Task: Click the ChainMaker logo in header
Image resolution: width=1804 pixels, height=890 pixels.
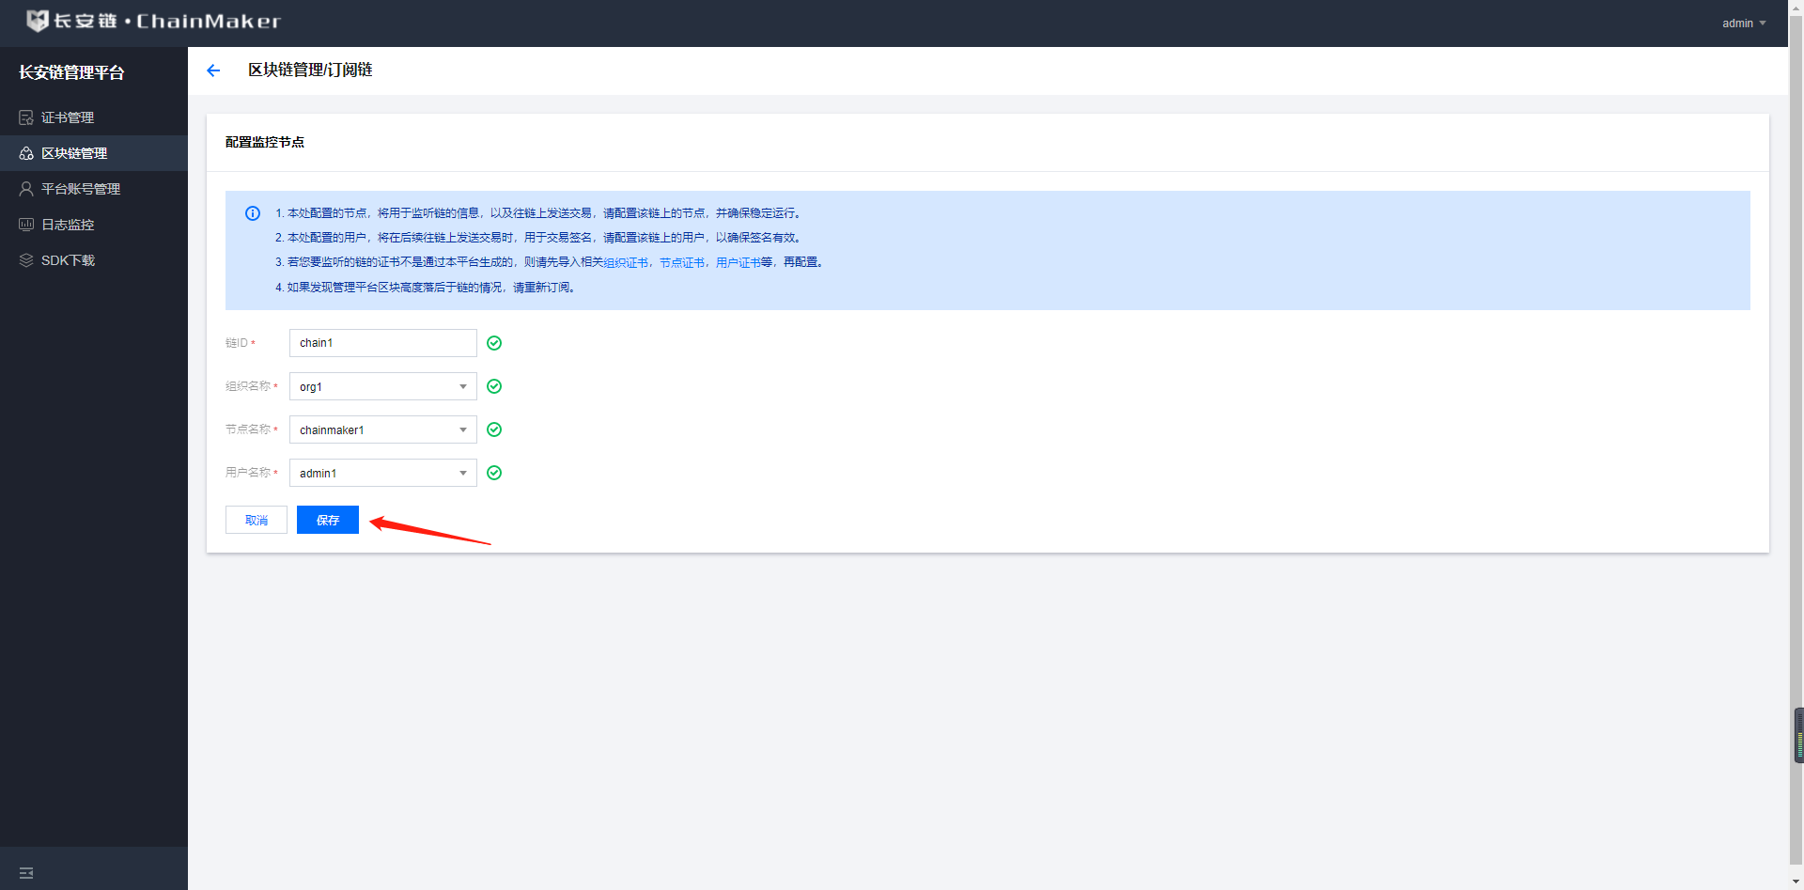Action: tap(153, 21)
